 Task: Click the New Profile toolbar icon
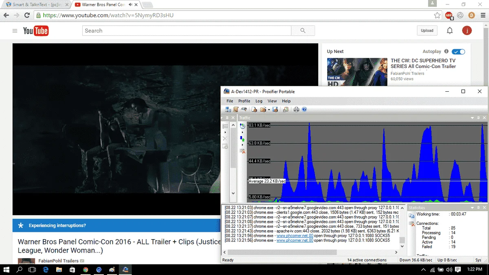coord(254,109)
